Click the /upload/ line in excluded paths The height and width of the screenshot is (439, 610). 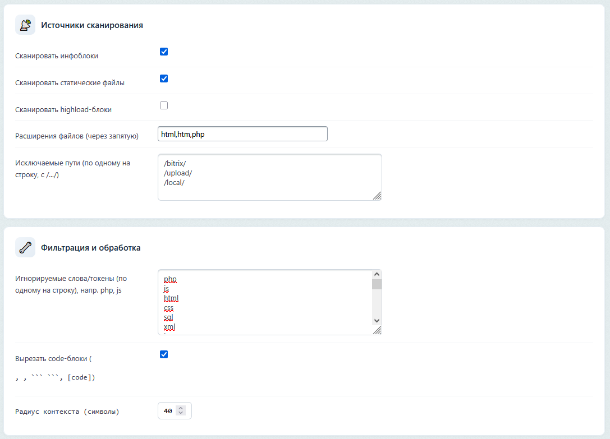tap(178, 173)
